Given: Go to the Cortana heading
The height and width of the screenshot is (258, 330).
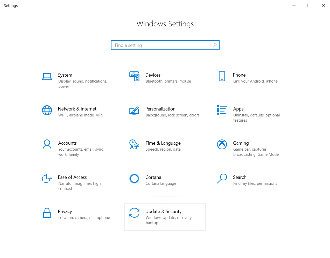Looking at the screenshot, I should tap(153, 177).
